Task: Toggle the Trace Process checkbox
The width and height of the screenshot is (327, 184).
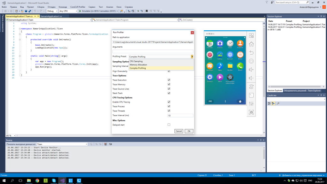Action: [169, 106]
